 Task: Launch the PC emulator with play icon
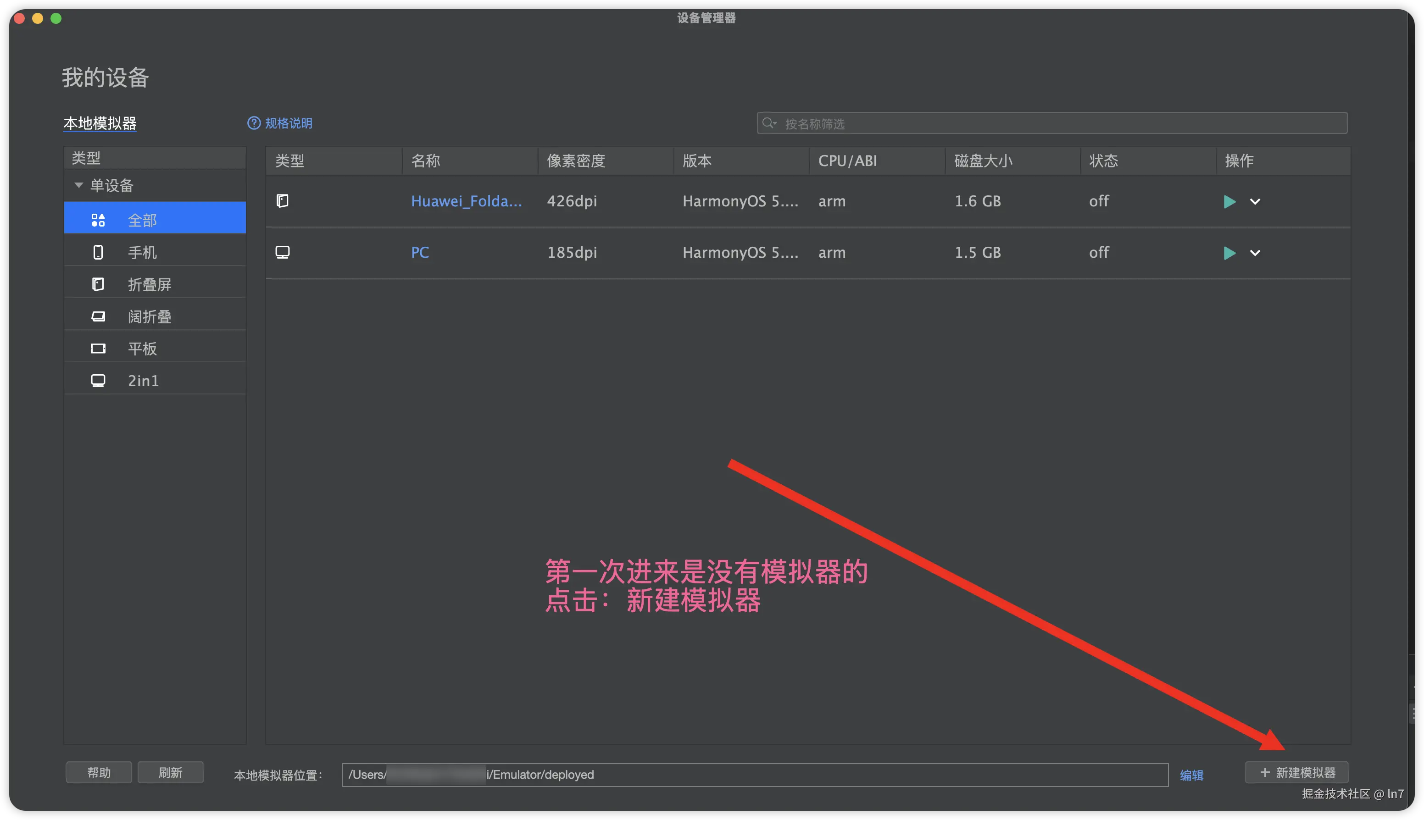click(x=1229, y=253)
